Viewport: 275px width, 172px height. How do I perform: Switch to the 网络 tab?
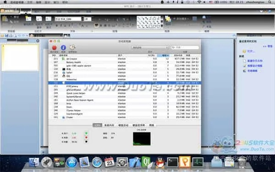tap(152, 125)
